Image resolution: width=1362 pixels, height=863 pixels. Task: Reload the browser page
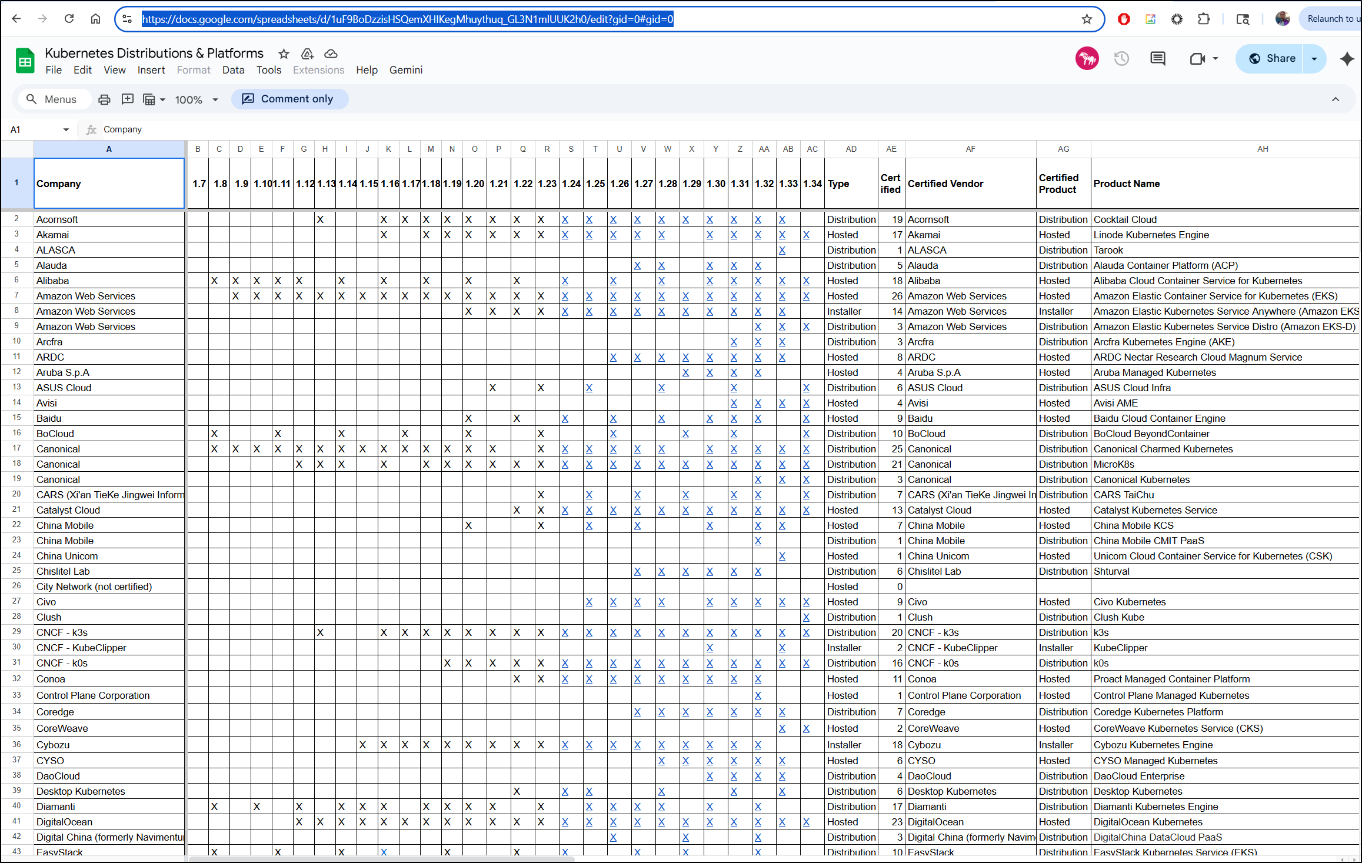[69, 19]
